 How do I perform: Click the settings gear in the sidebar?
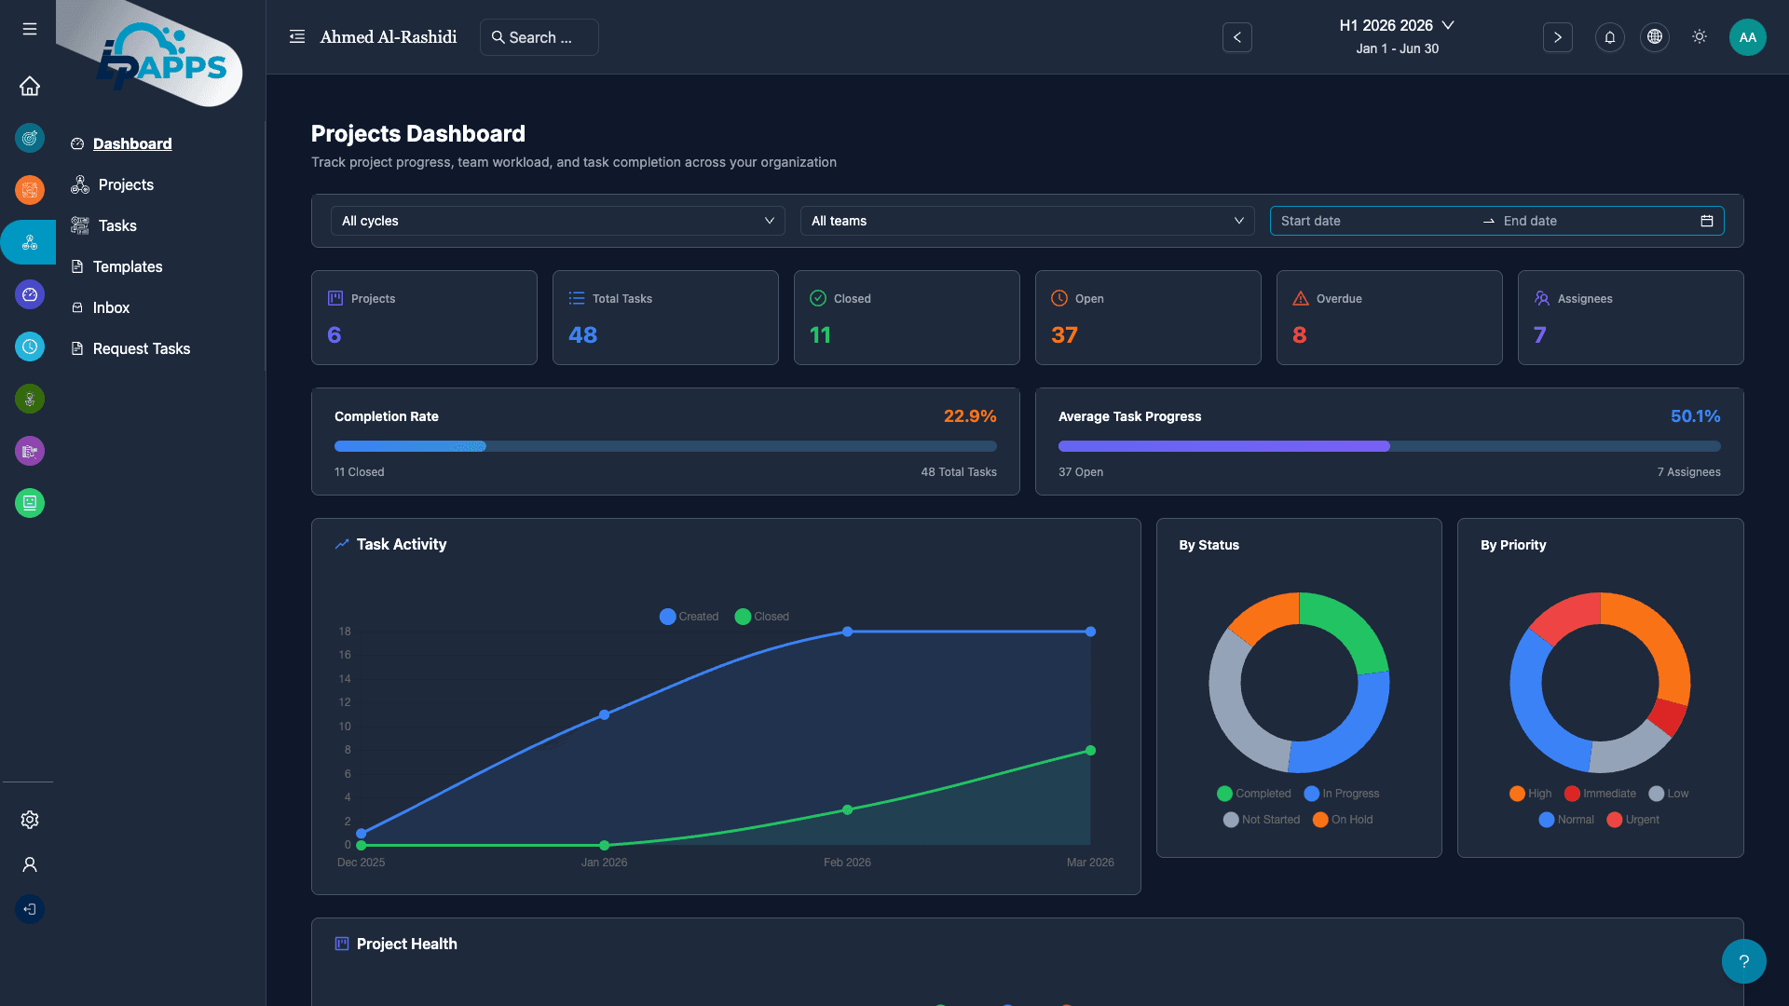click(x=29, y=820)
